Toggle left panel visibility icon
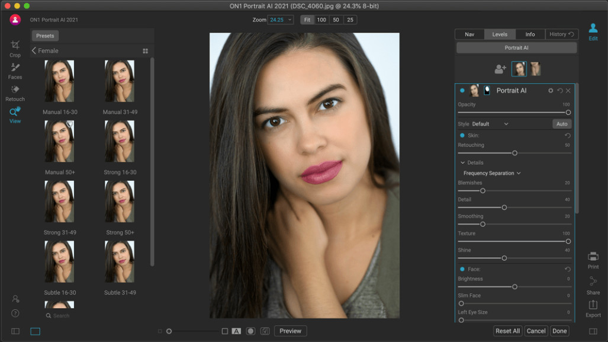 pyautogui.click(x=15, y=331)
